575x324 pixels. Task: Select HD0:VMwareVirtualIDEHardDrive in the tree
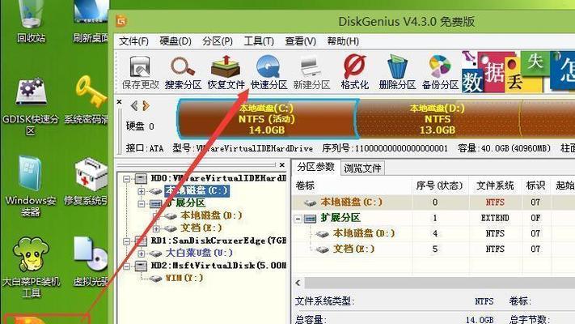pos(218,178)
